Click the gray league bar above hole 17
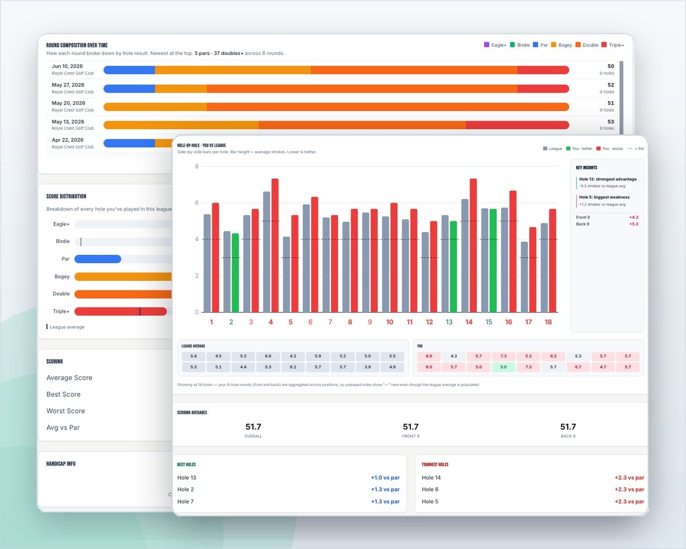The image size is (686, 549). (524, 277)
